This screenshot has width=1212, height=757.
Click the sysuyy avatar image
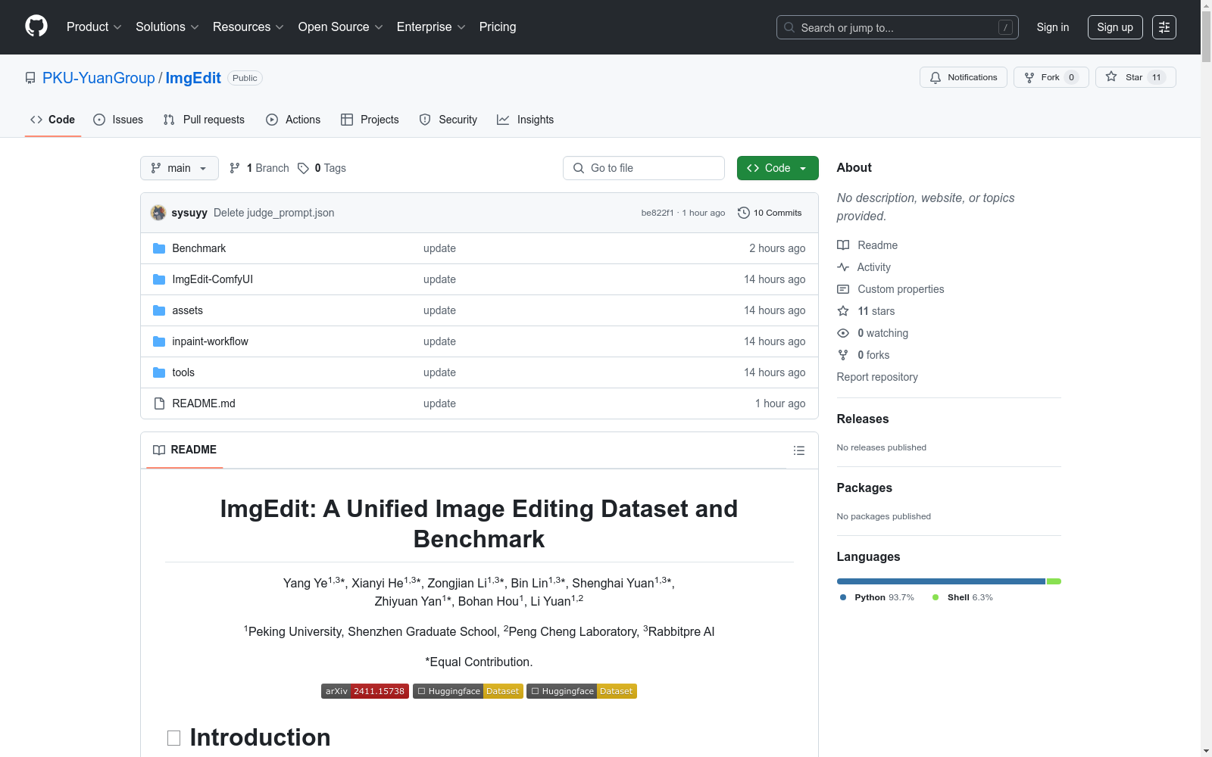coord(158,213)
